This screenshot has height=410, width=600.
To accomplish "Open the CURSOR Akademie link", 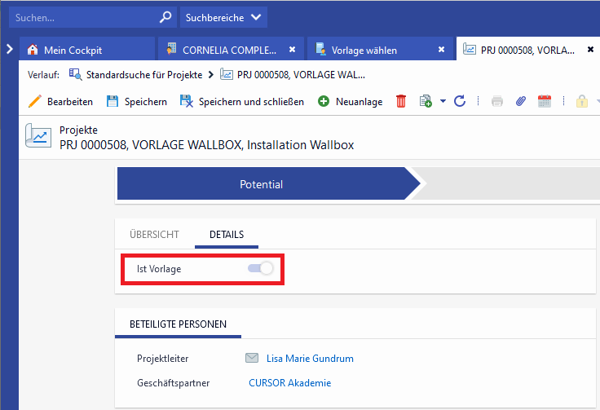I will [x=289, y=383].
